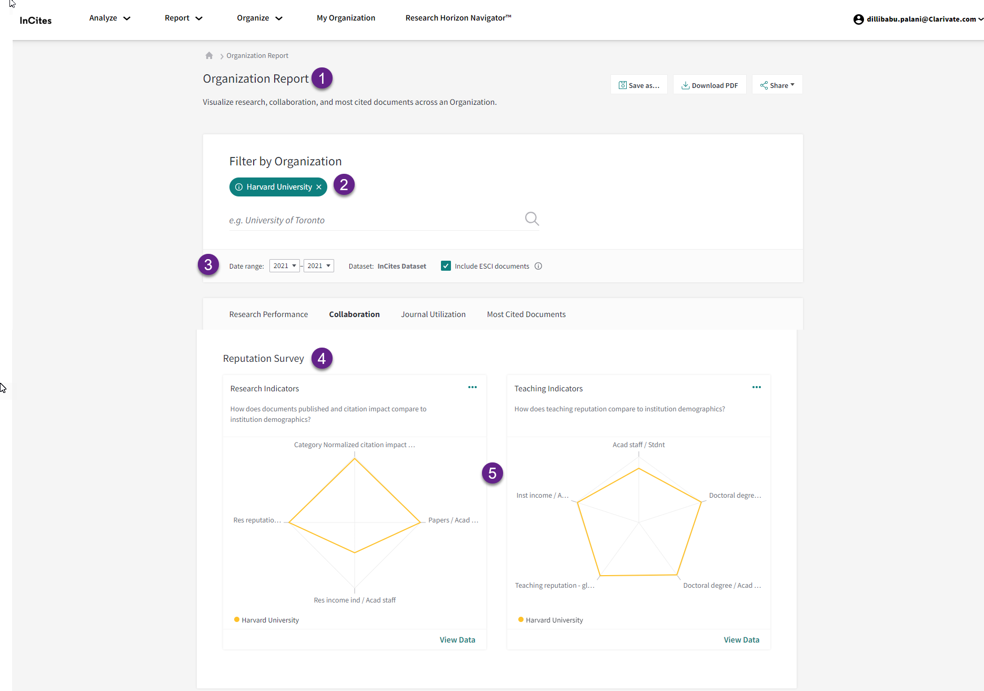Click the ESCI documents info icon
The width and height of the screenshot is (984, 691).
tap(538, 266)
